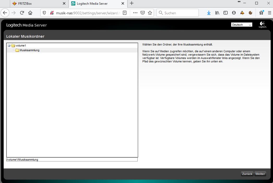This screenshot has width=273, height=183.
Task: View insecure connection padlock details
Action: click(x=52, y=13)
